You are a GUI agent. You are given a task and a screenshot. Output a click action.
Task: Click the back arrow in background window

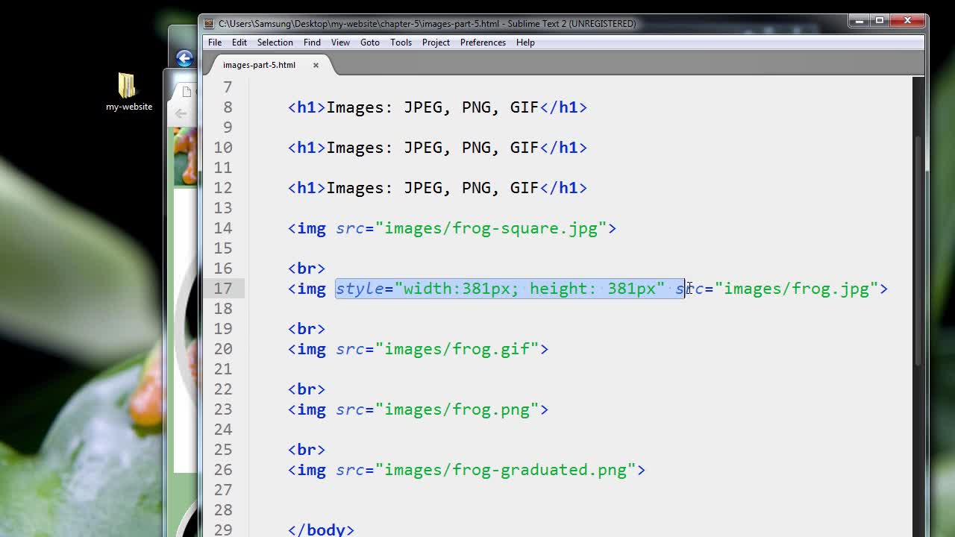point(184,58)
